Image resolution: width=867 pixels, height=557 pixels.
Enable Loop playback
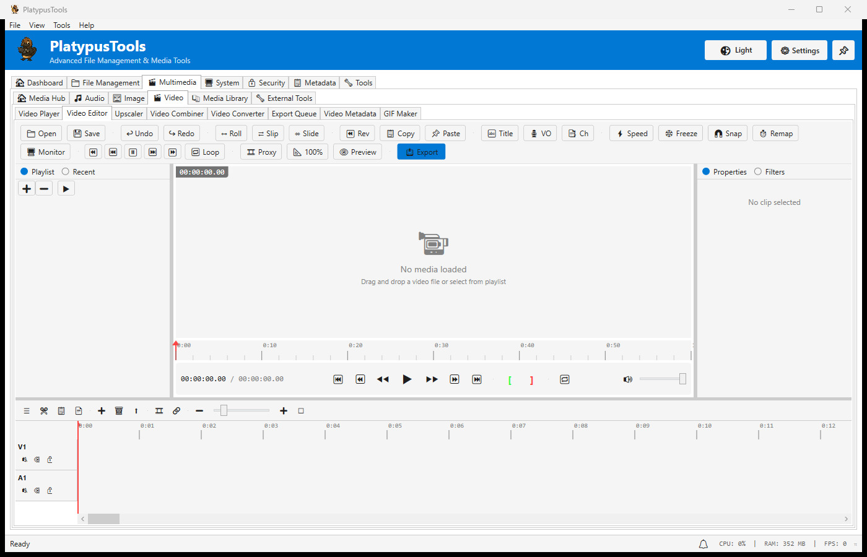204,152
